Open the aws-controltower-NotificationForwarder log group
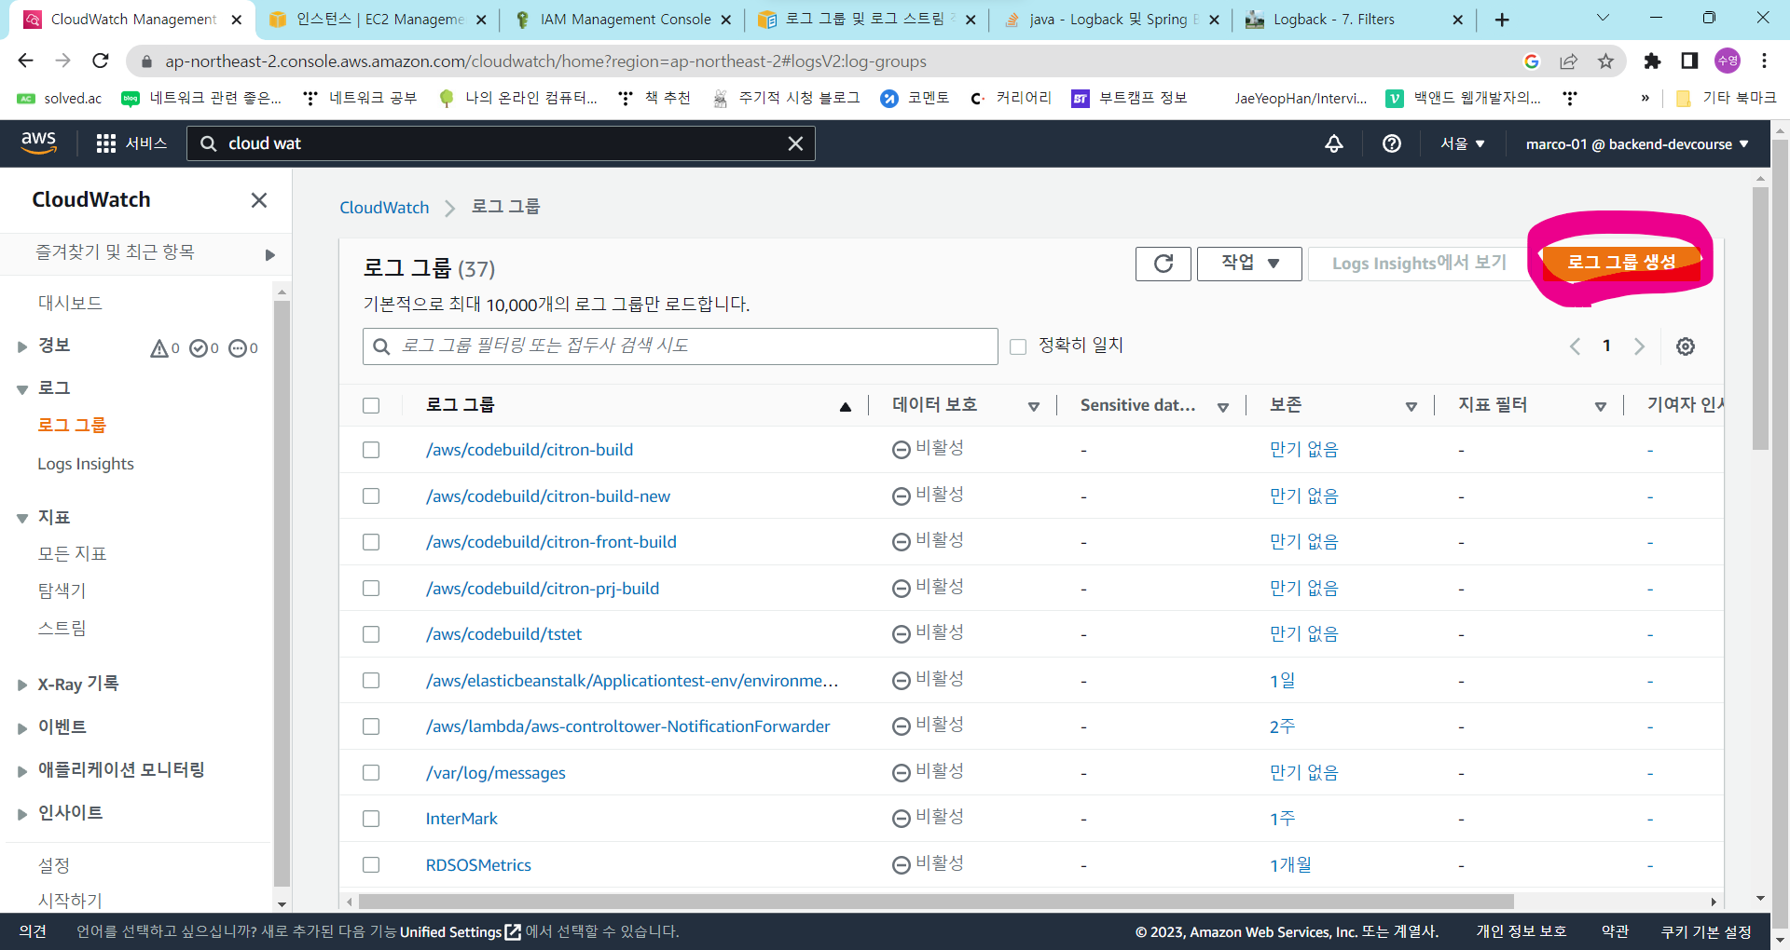Screen dimensions: 1790x950 [x=627, y=726]
